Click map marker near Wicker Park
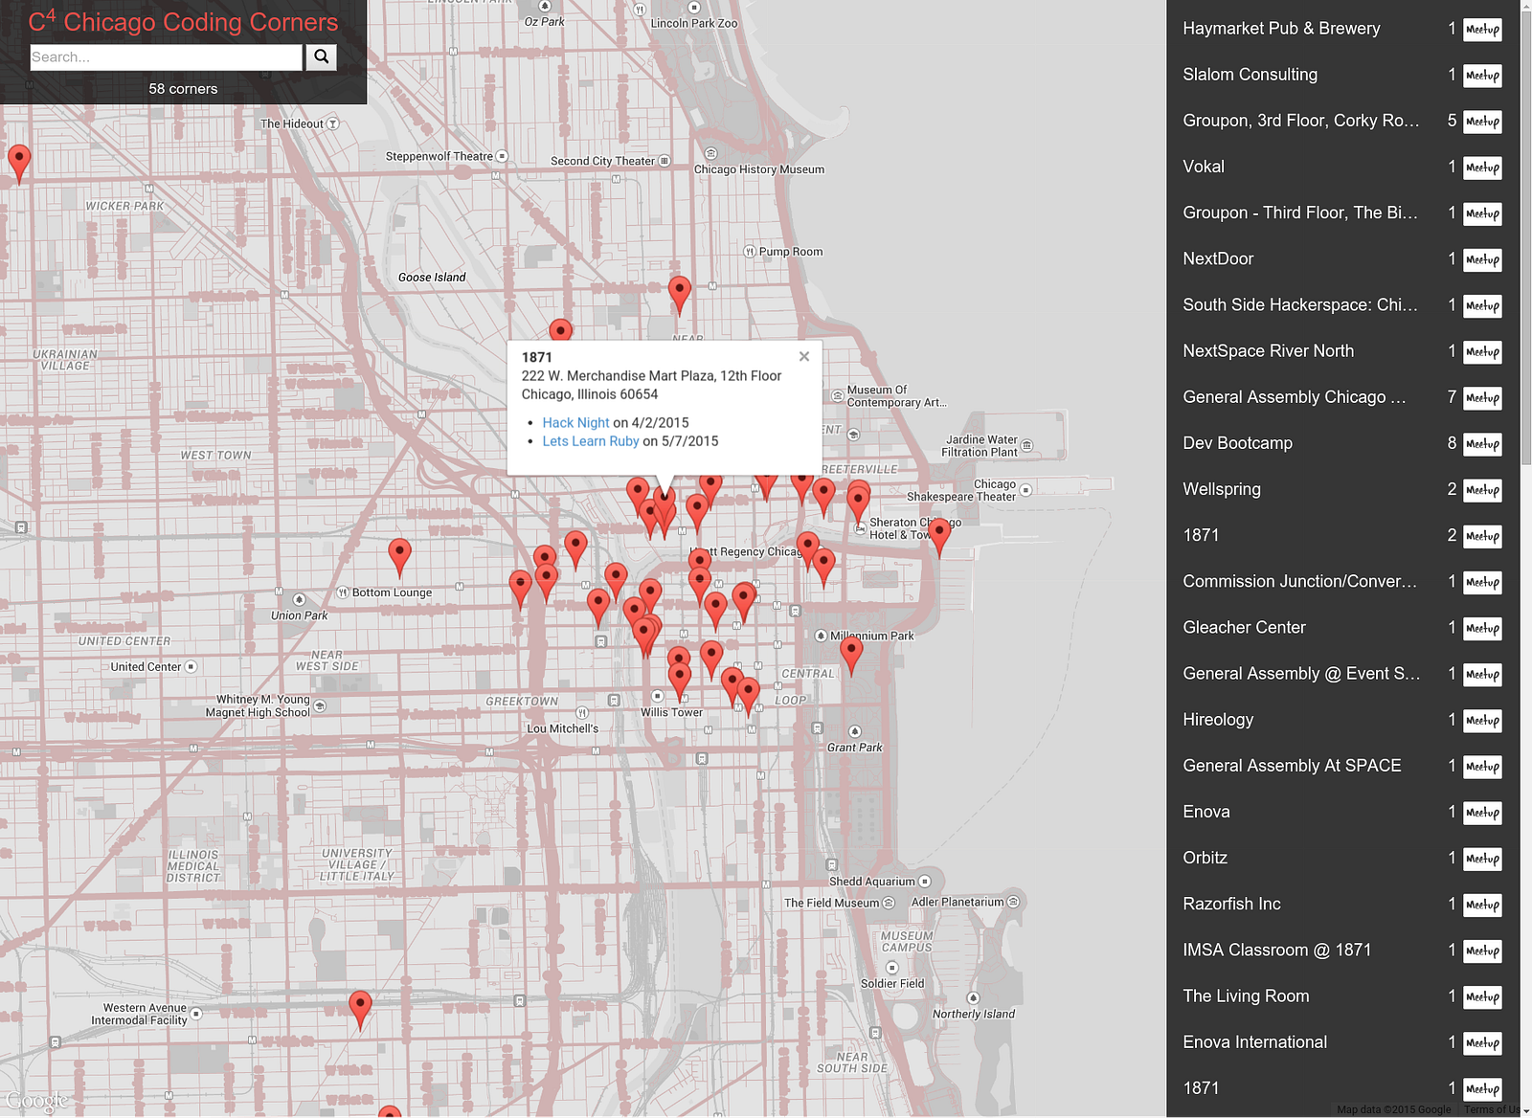 19,164
